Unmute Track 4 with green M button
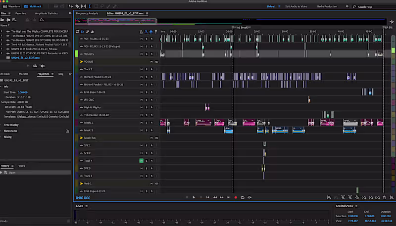 (142, 161)
